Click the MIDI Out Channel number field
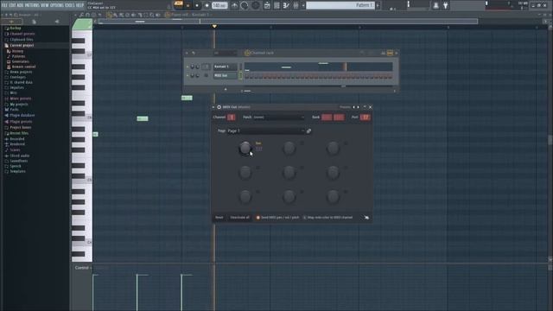 (x=232, y=117)
